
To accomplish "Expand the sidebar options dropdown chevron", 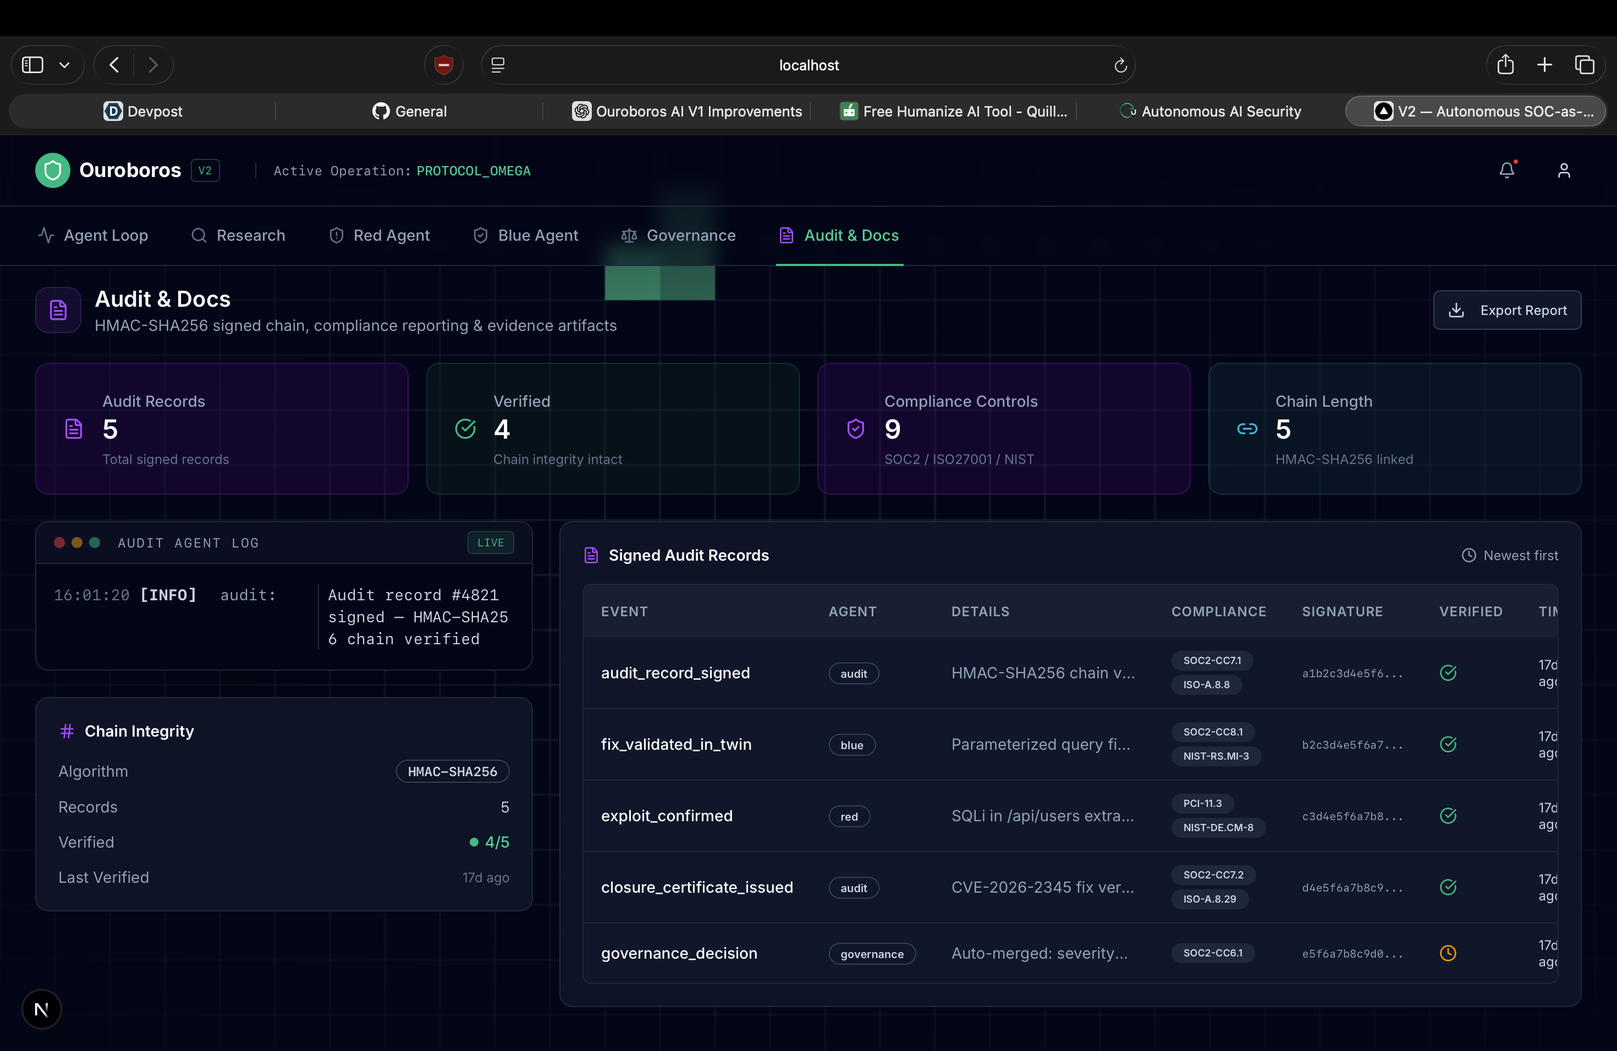I will click(64, 65).
